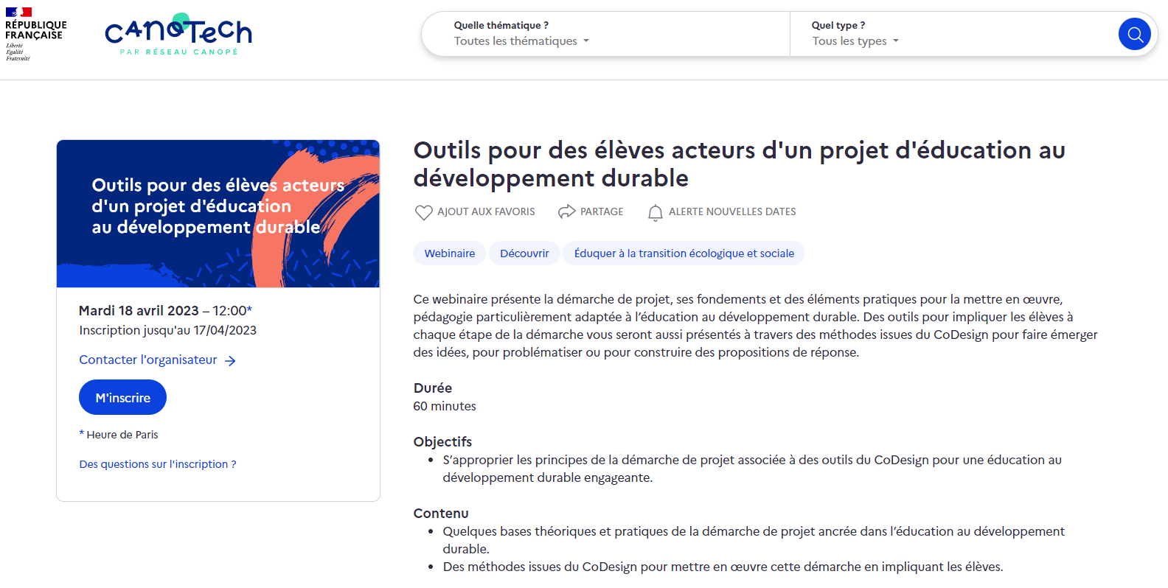Click the share arrow icon
The width and height of the screenshot is (1168, 588).
pyautogui.click(x=566, y=212)
